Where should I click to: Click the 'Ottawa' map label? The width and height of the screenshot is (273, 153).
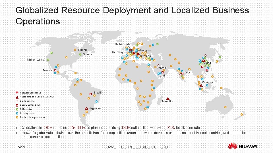tap(87, 54)
